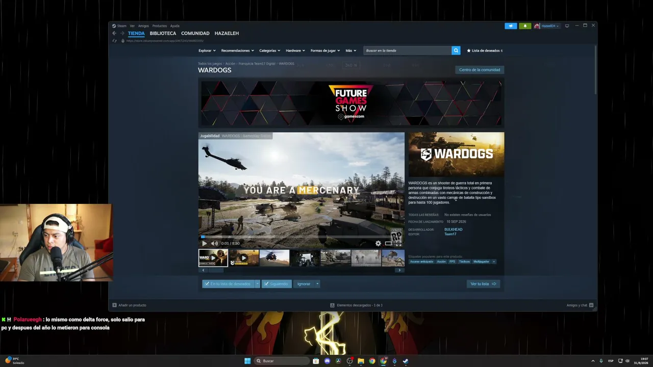Click the 'Buscar en la tienda' search field

click(408, 50)
